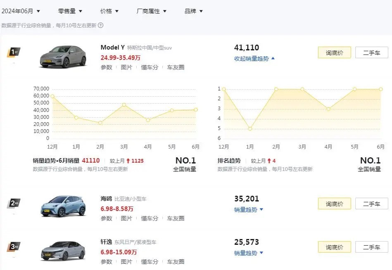Open the 价格 filter dropdown
The height and width of the screenshot is (270, 392).
tap(109, 11)
